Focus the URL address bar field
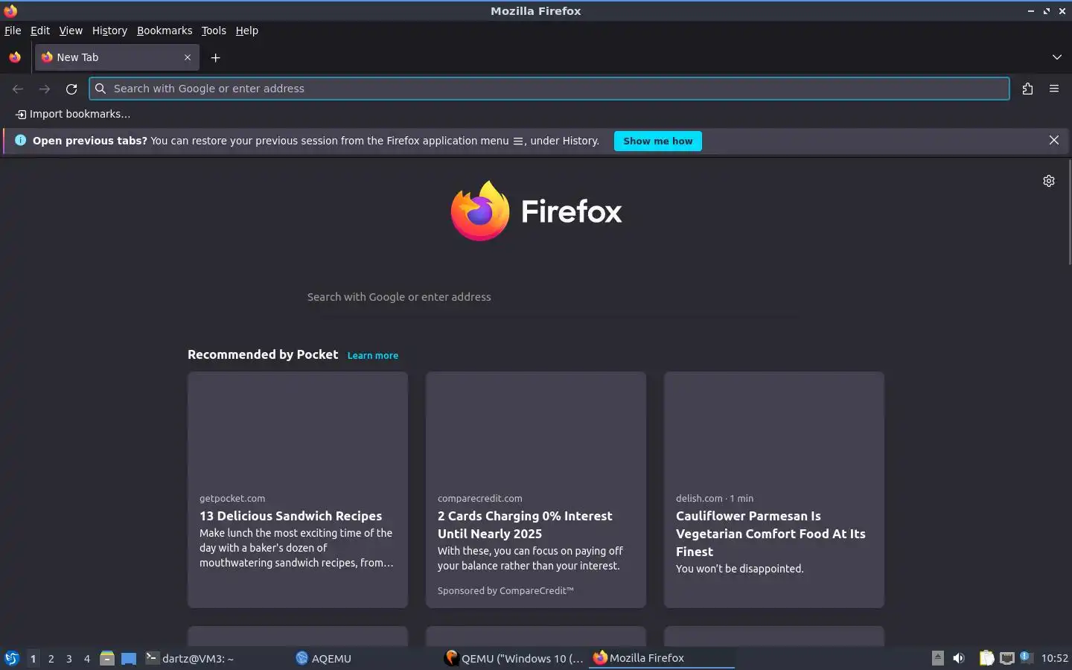This screenshot has width=1072, height=670. [x=549, y=89]
